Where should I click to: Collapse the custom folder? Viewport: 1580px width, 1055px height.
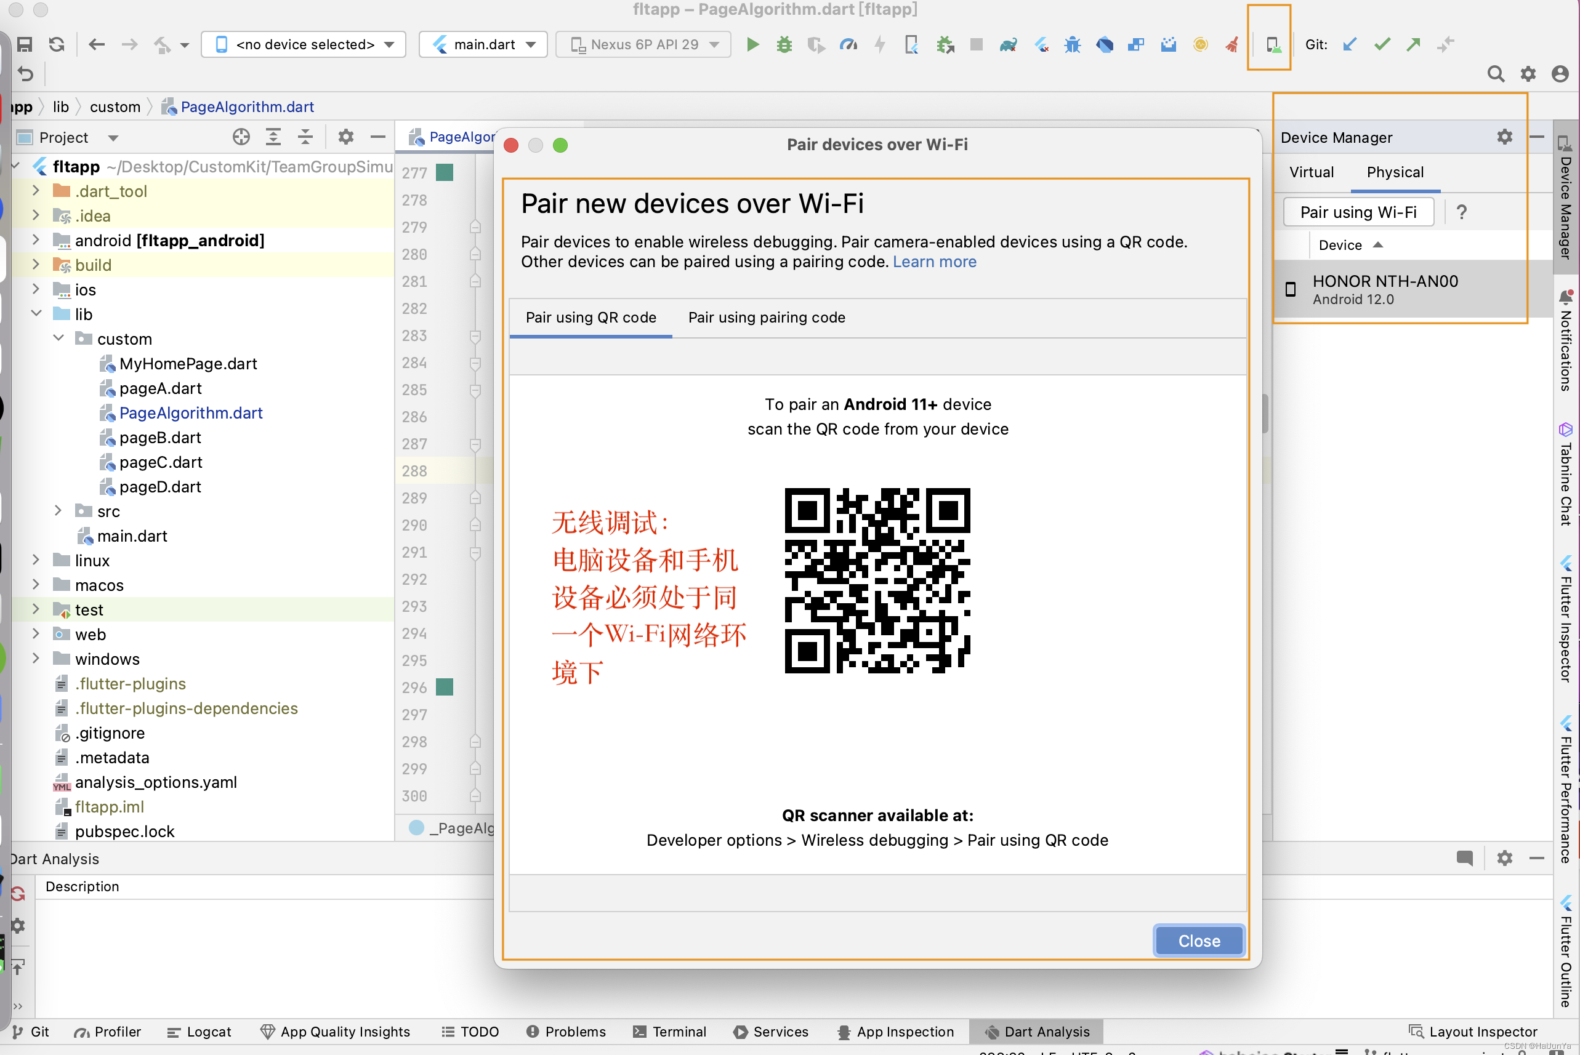pos(58,339)
